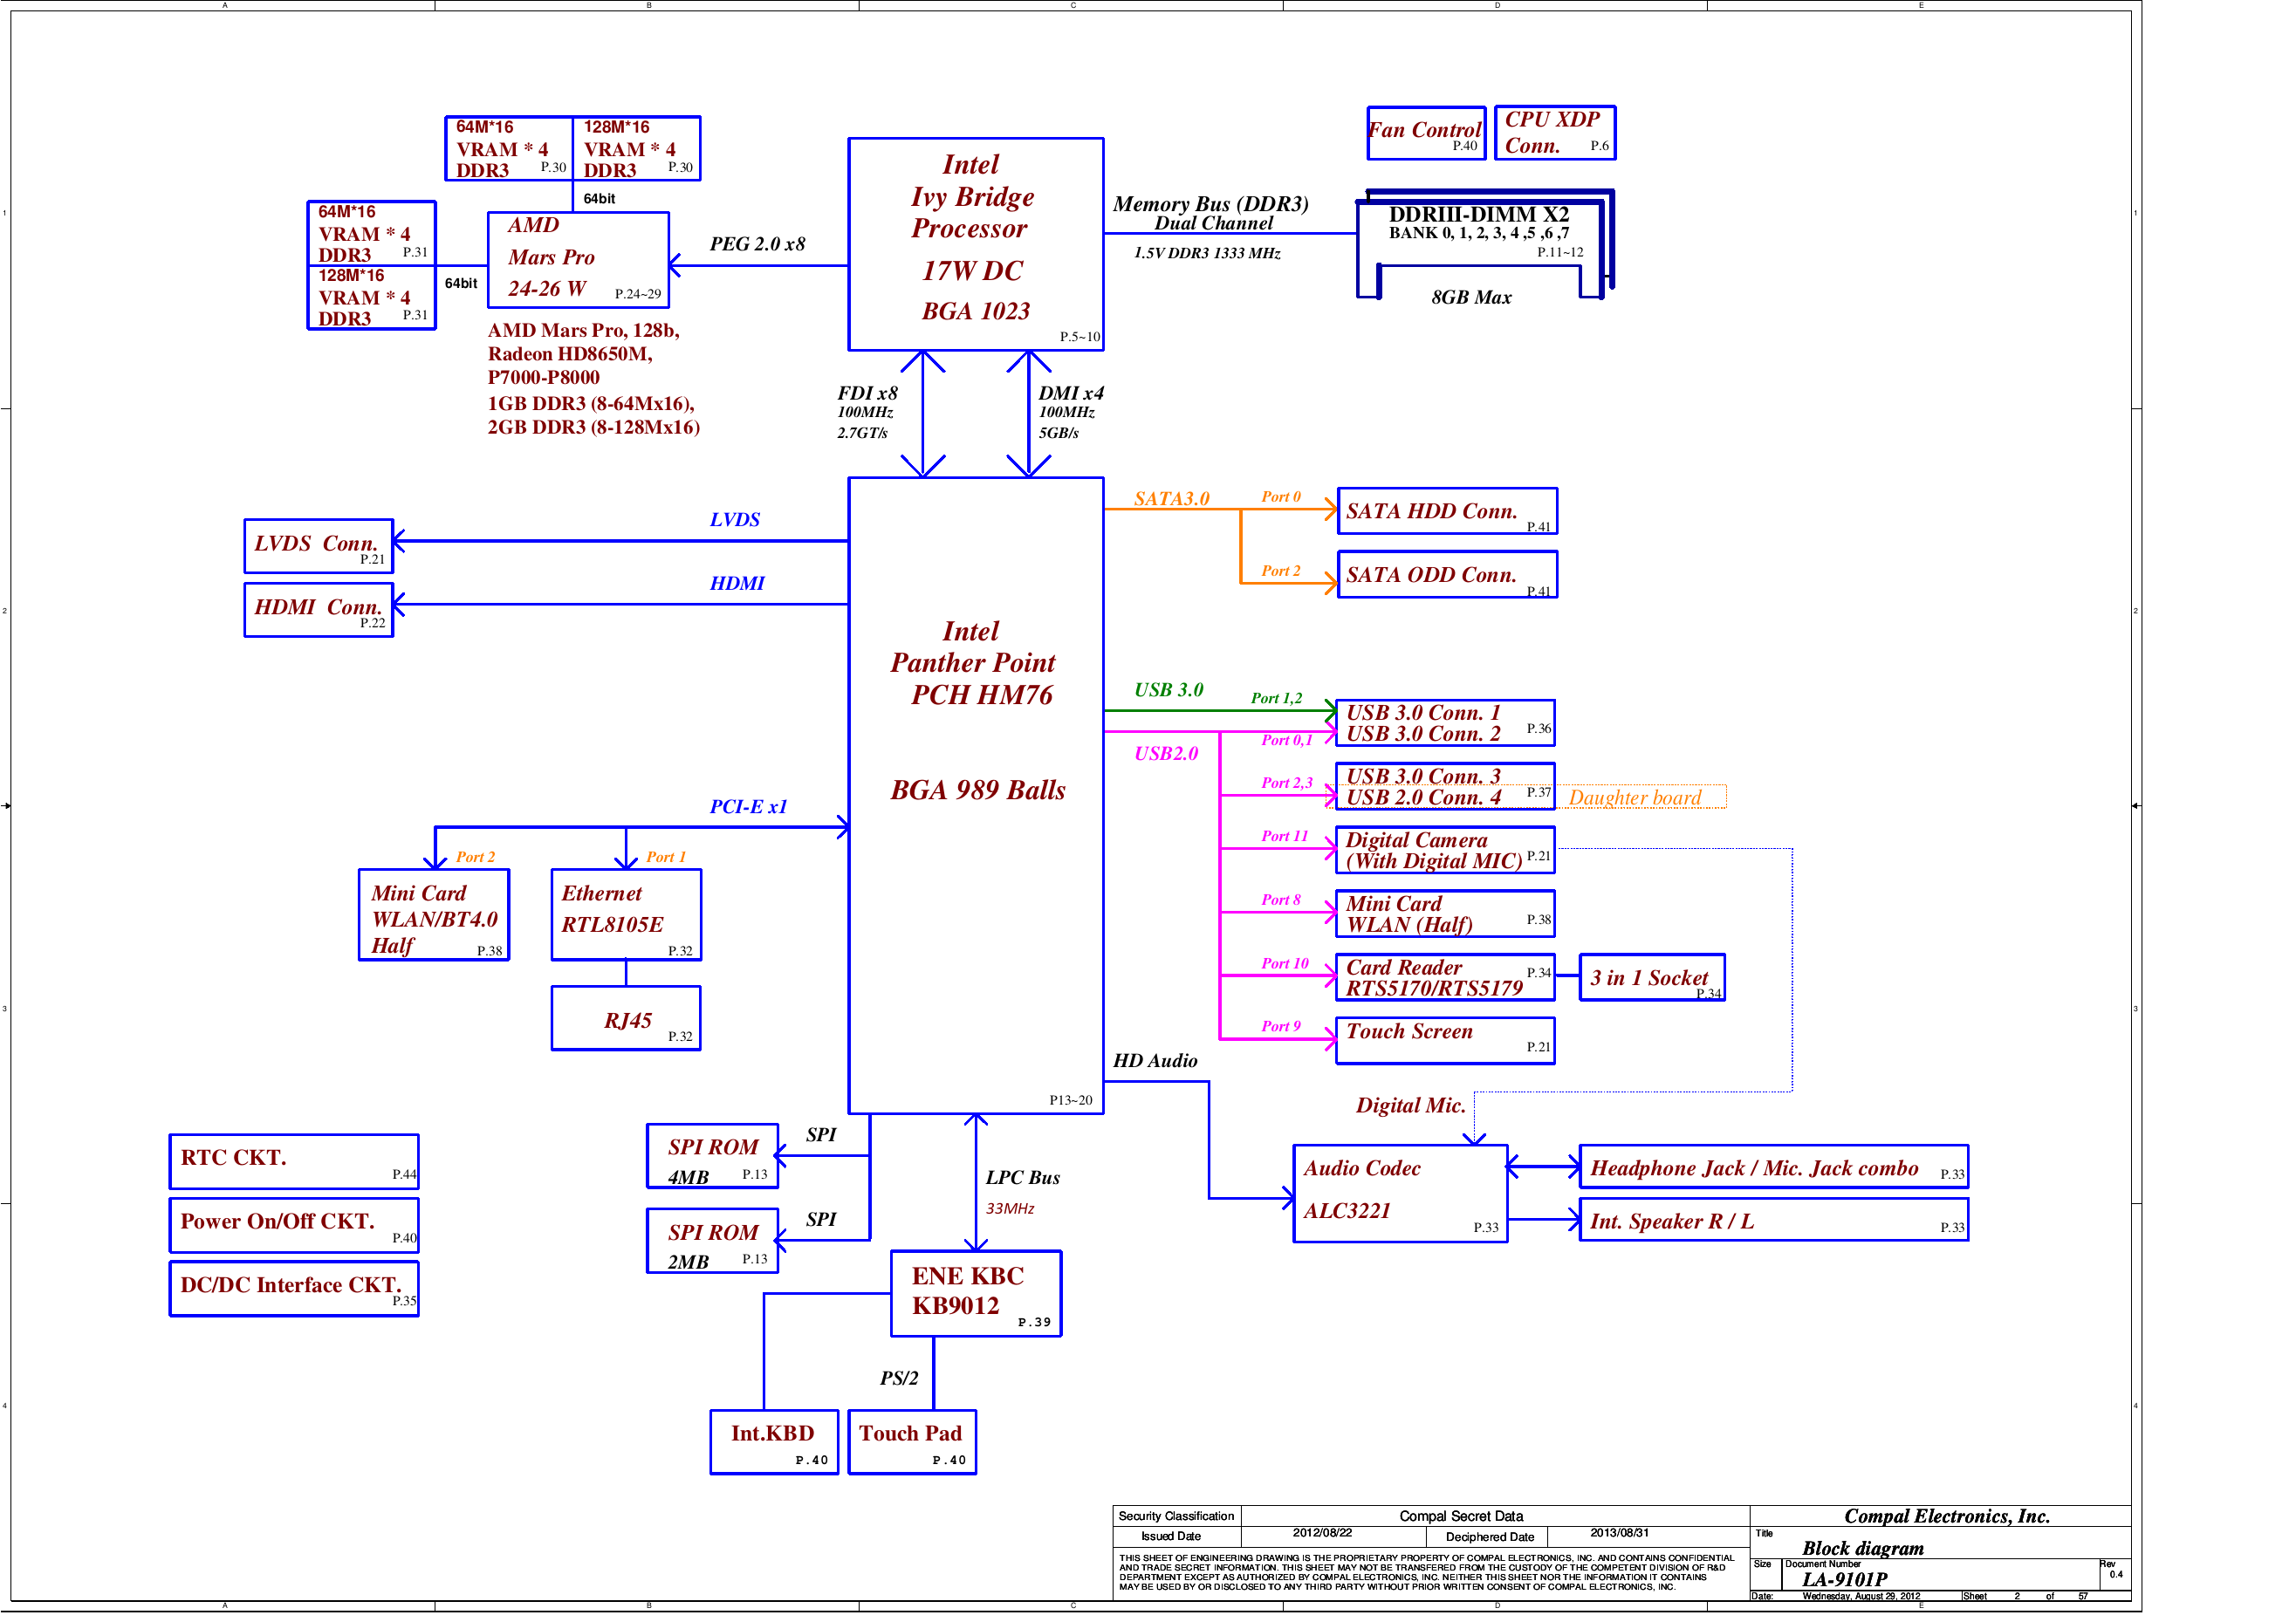The width and height of the screenshot is (2296, 1622).
Task: Click the LA-9101P document number
Action: pyautogui.click(x=1844, y=1579)
